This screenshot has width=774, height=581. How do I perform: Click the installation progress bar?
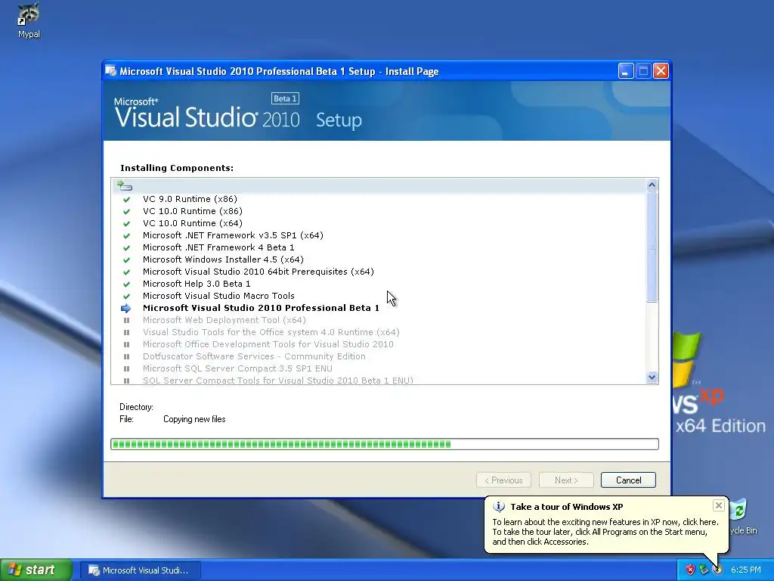tap(385, 444)
